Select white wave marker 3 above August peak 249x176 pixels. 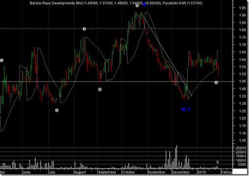tap(84, 29)
